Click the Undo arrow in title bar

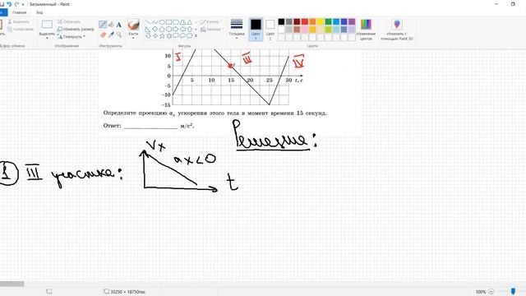[9, 4]
